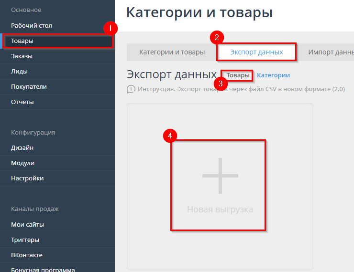354x272 pixels.
Task: Open Покупатели menu item
Action: click(x=29, y=87)
